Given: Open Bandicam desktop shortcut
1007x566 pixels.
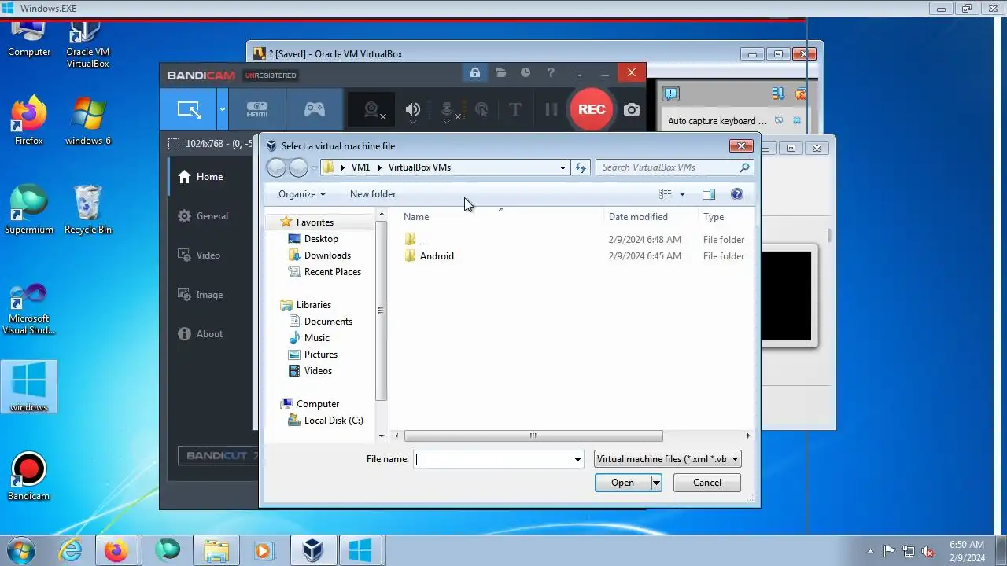Looking at the screenshot, I should pos(29,476).
